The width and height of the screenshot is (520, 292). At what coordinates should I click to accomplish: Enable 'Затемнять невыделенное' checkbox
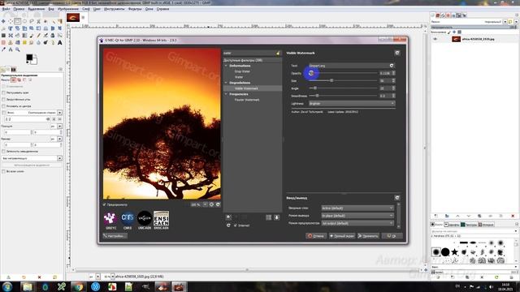[3, 152]
